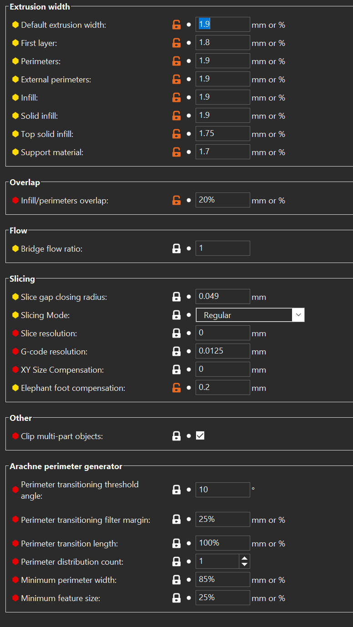Uncheck the Clip multi-part objects checkbox
This screenshot has height=627, width=353.
coord(200,435)
